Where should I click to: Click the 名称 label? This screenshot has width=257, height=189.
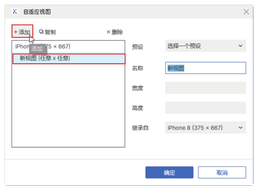(x=138, y=68)
